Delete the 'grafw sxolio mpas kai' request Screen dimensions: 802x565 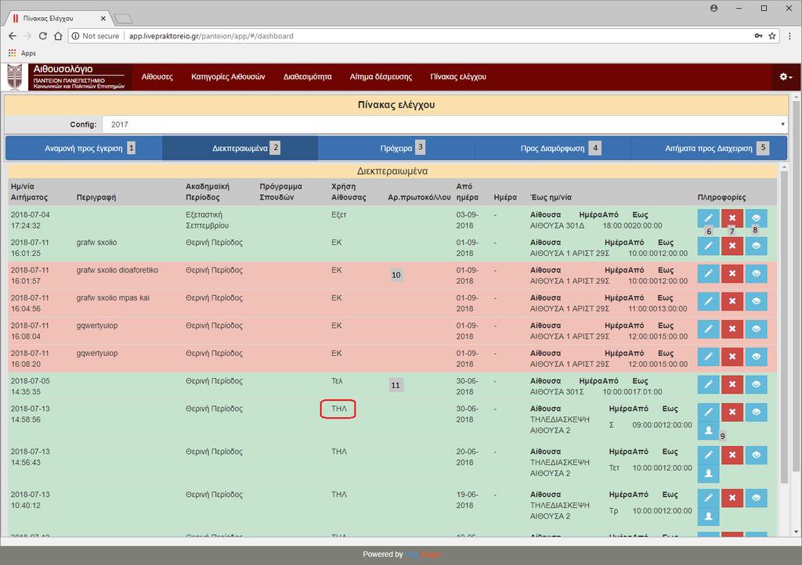(732, 301)
